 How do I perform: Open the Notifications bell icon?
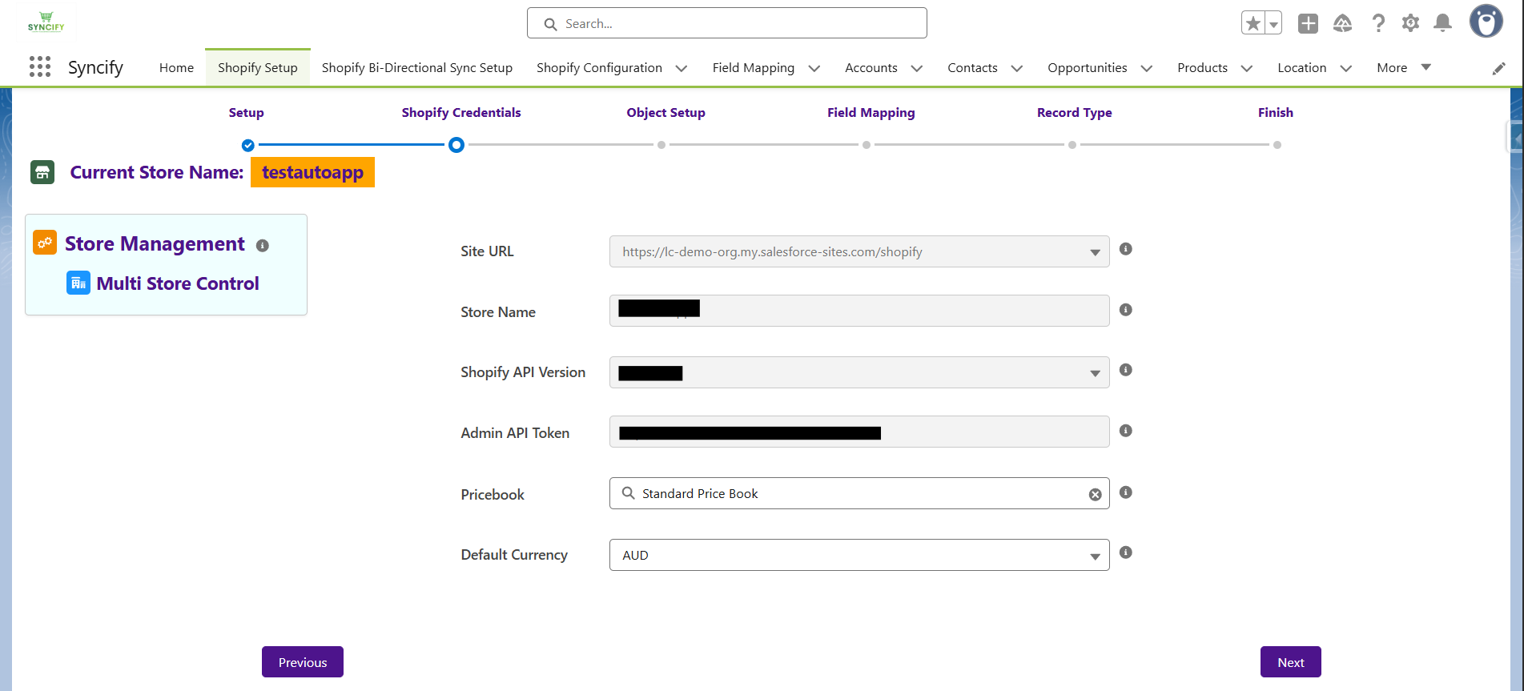click(1442, 23)
